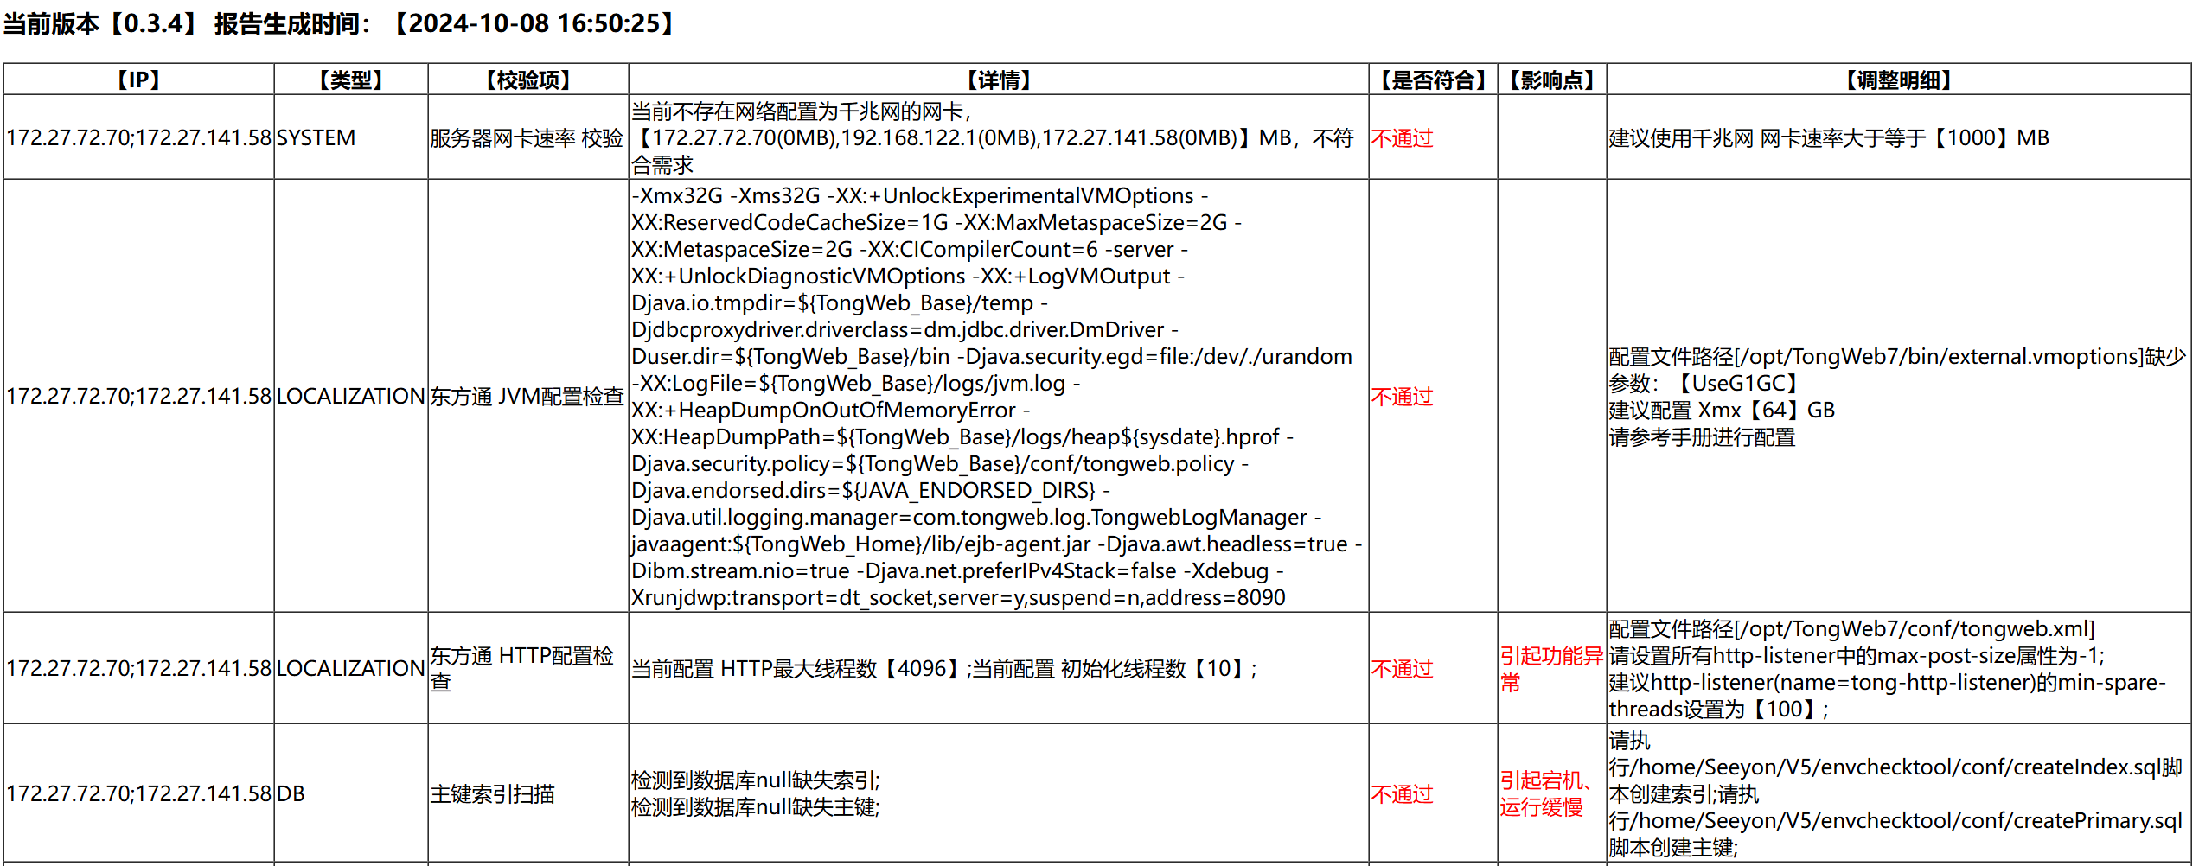Screen dimensions: 2199x866
Task: Click 不通过 in the HTTP配置检查 row
Action: 1402,668
